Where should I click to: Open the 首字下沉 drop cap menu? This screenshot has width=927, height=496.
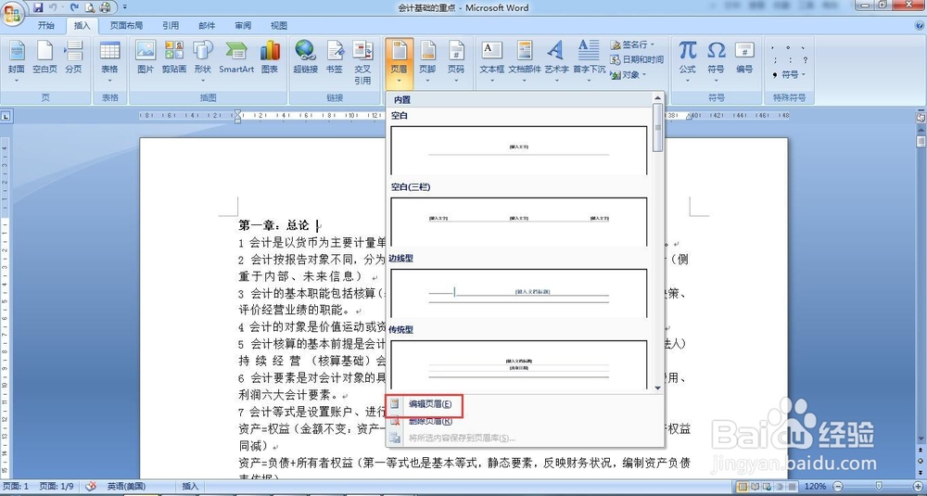(x=589, y=61)
